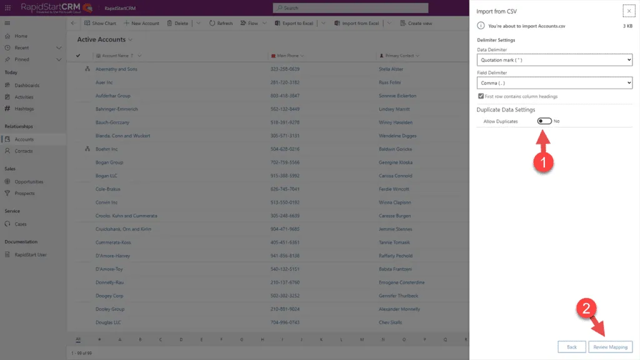Select letter D in the alphabet filter bar
Image resolution: width=640 pixels, height=360 pixels.
click(180, 339)
